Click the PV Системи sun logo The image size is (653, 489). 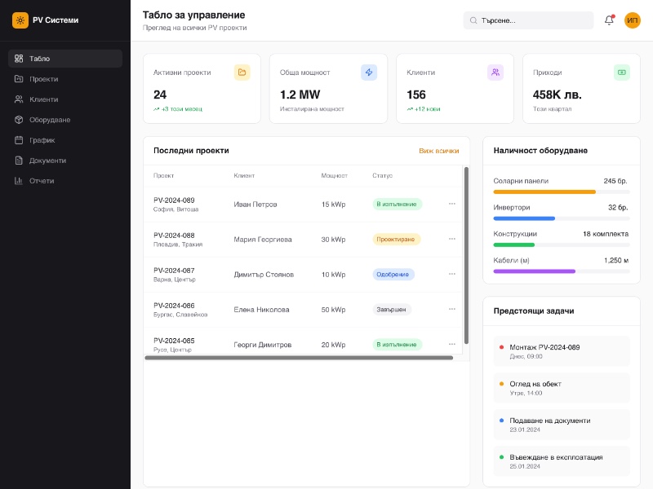pyautogui.click(x=20, y=20)
